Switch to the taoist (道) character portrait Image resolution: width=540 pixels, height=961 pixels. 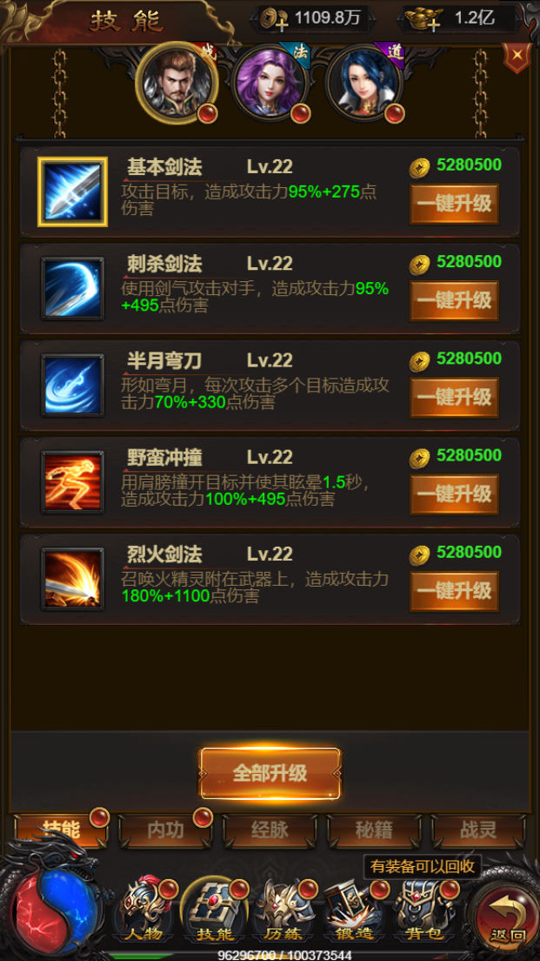363,83
